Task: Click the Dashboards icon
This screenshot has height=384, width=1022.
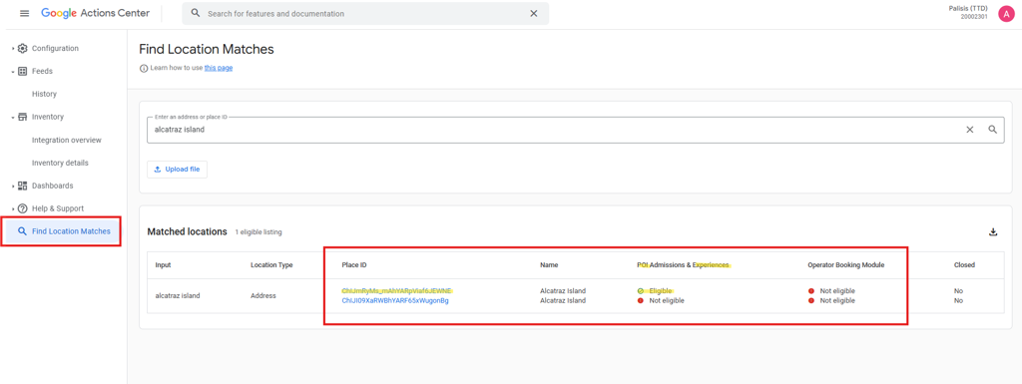Action: click(x=23, y=186)
